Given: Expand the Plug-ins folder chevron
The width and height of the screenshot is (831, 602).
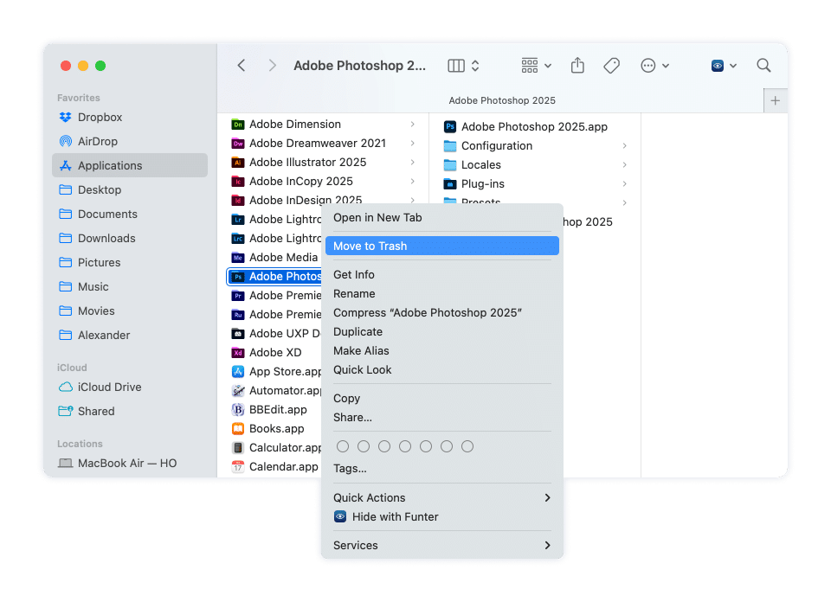Looking at the screenshot, I should (x=625, y=183).
